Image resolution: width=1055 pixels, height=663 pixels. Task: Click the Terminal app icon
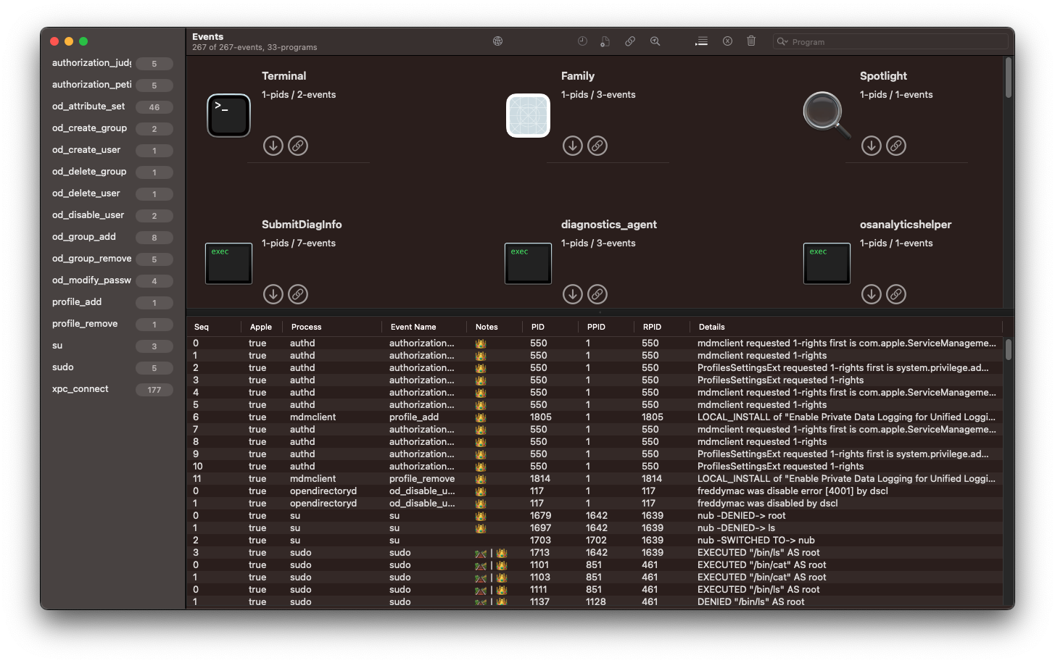(228, 115)
